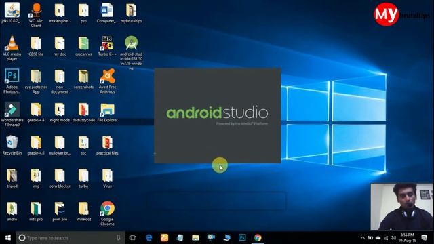Click the Turbo C++ desktop shortcut
The width and height of the screenshot is (434, 244).
[x=107, y=46]
